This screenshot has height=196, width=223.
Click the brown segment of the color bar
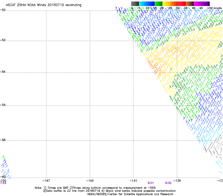point(190,4)
